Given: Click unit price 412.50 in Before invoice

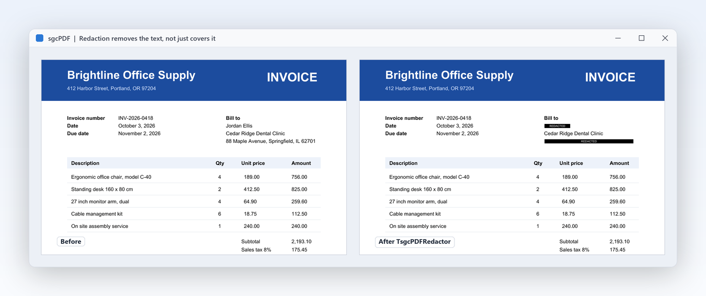Looking at the screenshot, I should point(252,189).
